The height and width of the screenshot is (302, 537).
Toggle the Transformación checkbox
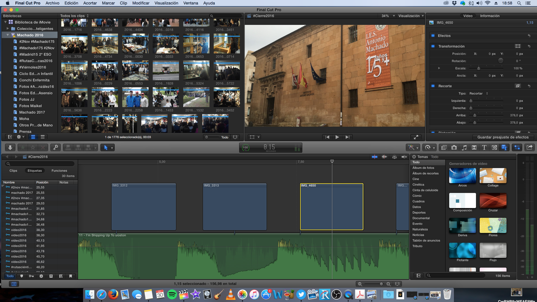pyautogui.click(x=433, y=46)
